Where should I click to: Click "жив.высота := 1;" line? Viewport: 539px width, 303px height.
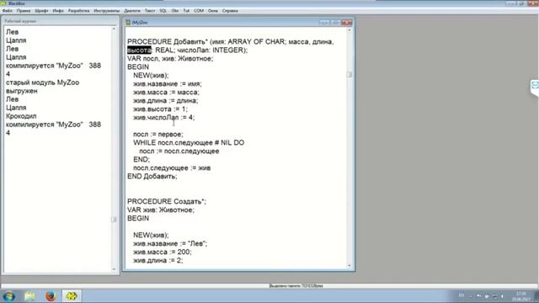pyautogui.click(x=160, y=109)
